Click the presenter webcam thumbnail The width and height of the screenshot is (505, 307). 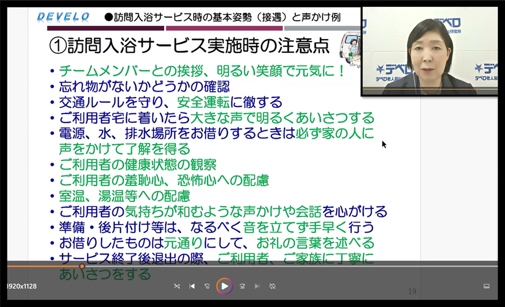point(432,52)
